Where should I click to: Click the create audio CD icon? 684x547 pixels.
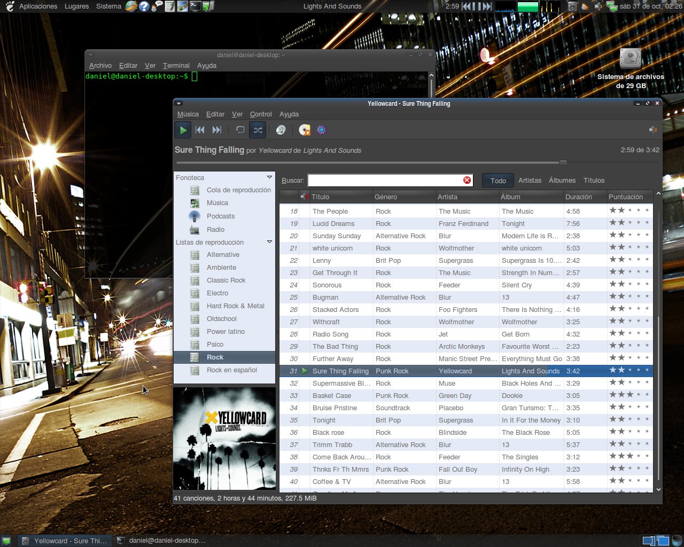pyautogui.click(x=305, y=130)
